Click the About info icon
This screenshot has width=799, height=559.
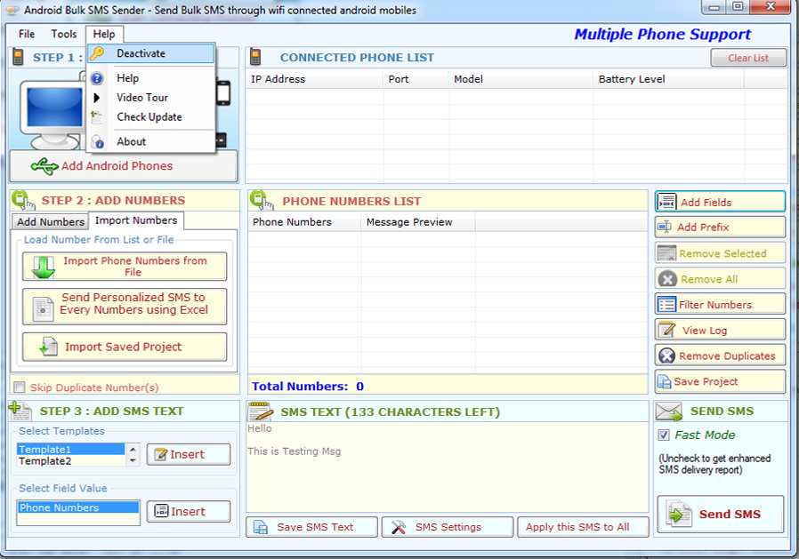click(97, 142)
